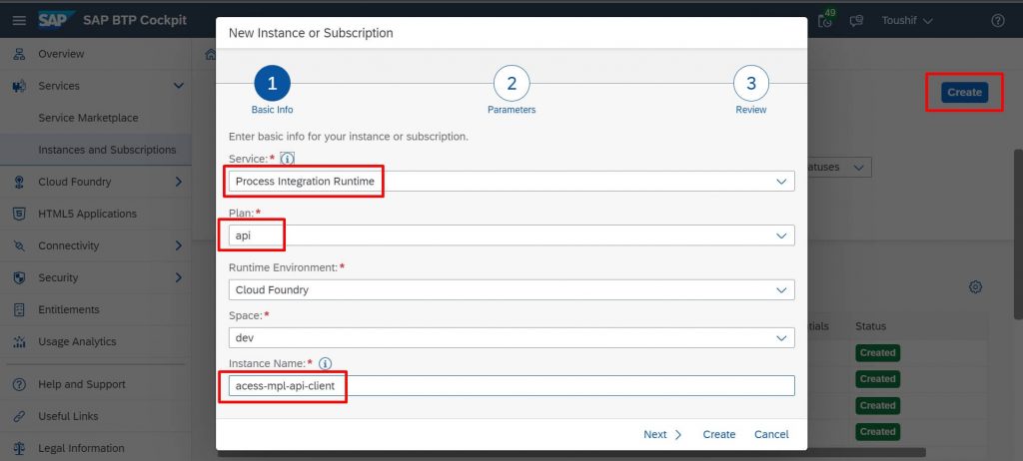
Task: Open the hamburger navigation menu
Action: tap(19, 20)
